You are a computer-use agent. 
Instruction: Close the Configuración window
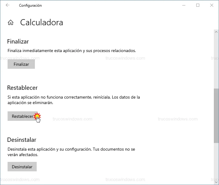(212, 5)
